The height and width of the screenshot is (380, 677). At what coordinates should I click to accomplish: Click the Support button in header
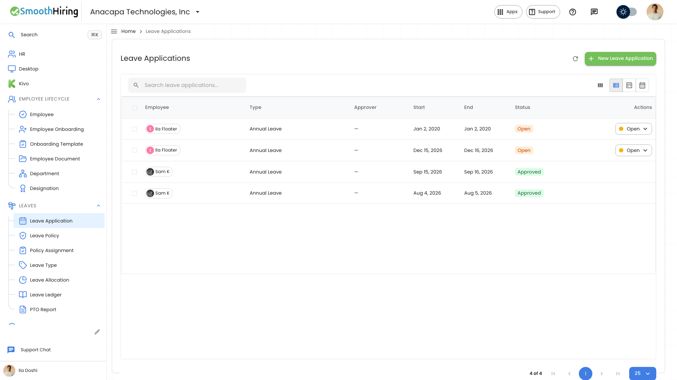(x=543, y=12)
